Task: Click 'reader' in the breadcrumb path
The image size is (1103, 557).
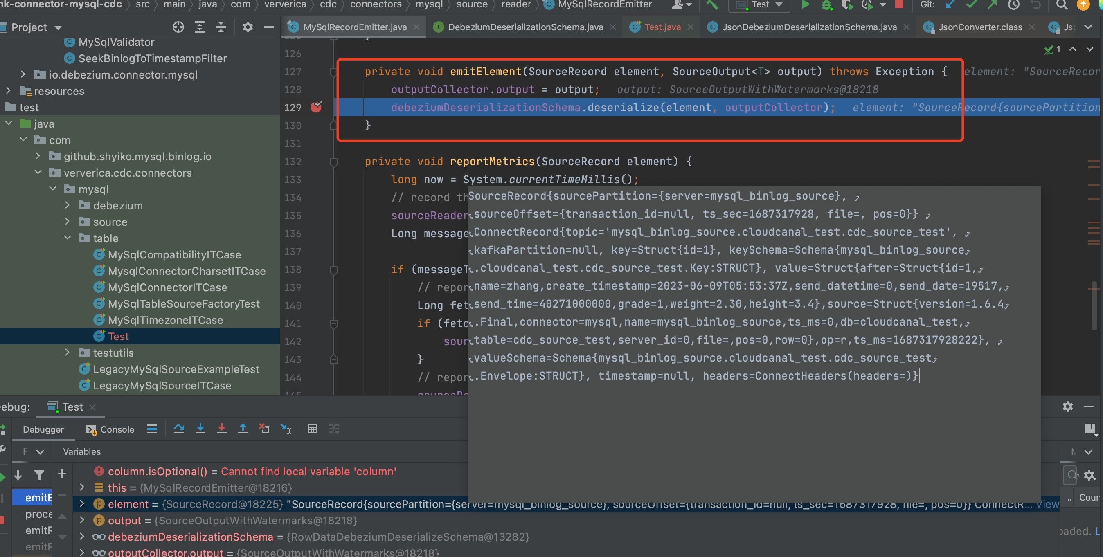Action: [516, 5]
